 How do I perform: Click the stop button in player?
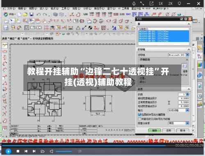coord(18,151)
